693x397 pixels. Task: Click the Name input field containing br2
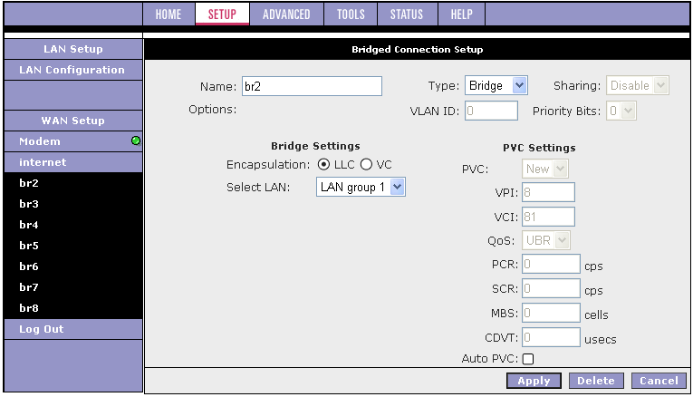(x=312, y=86)
